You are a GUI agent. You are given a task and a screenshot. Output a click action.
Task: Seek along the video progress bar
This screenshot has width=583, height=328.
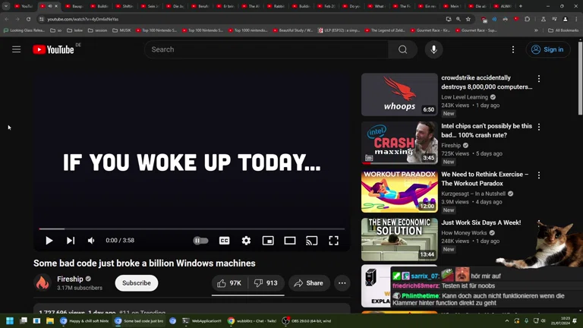point(192,229)
